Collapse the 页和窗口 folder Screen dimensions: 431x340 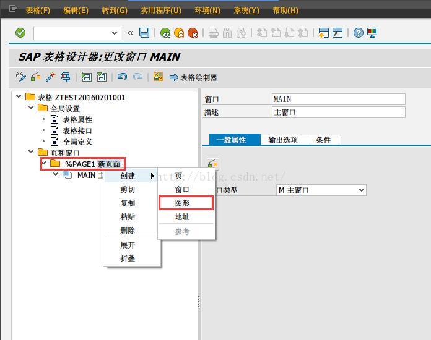[31, 151]
